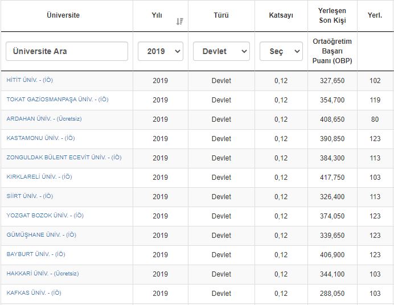Sort the table by the Yılı column icon
Image resolution: width=394 pixels, height=305 pixels.
pyautogui.click(x=179, y=22)
